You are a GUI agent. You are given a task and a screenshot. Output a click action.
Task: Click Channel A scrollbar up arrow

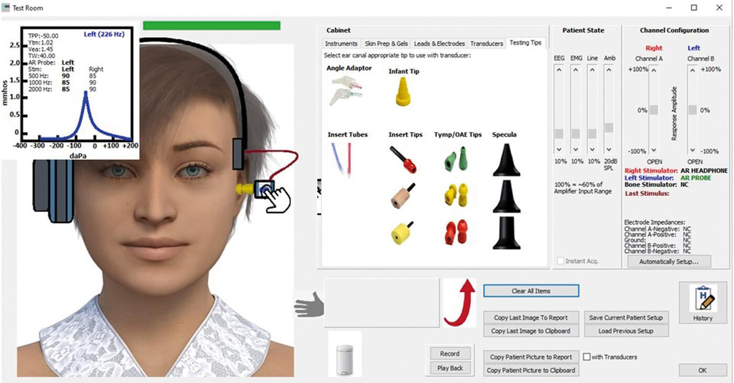pyautogui.click(x=653, y=70)
